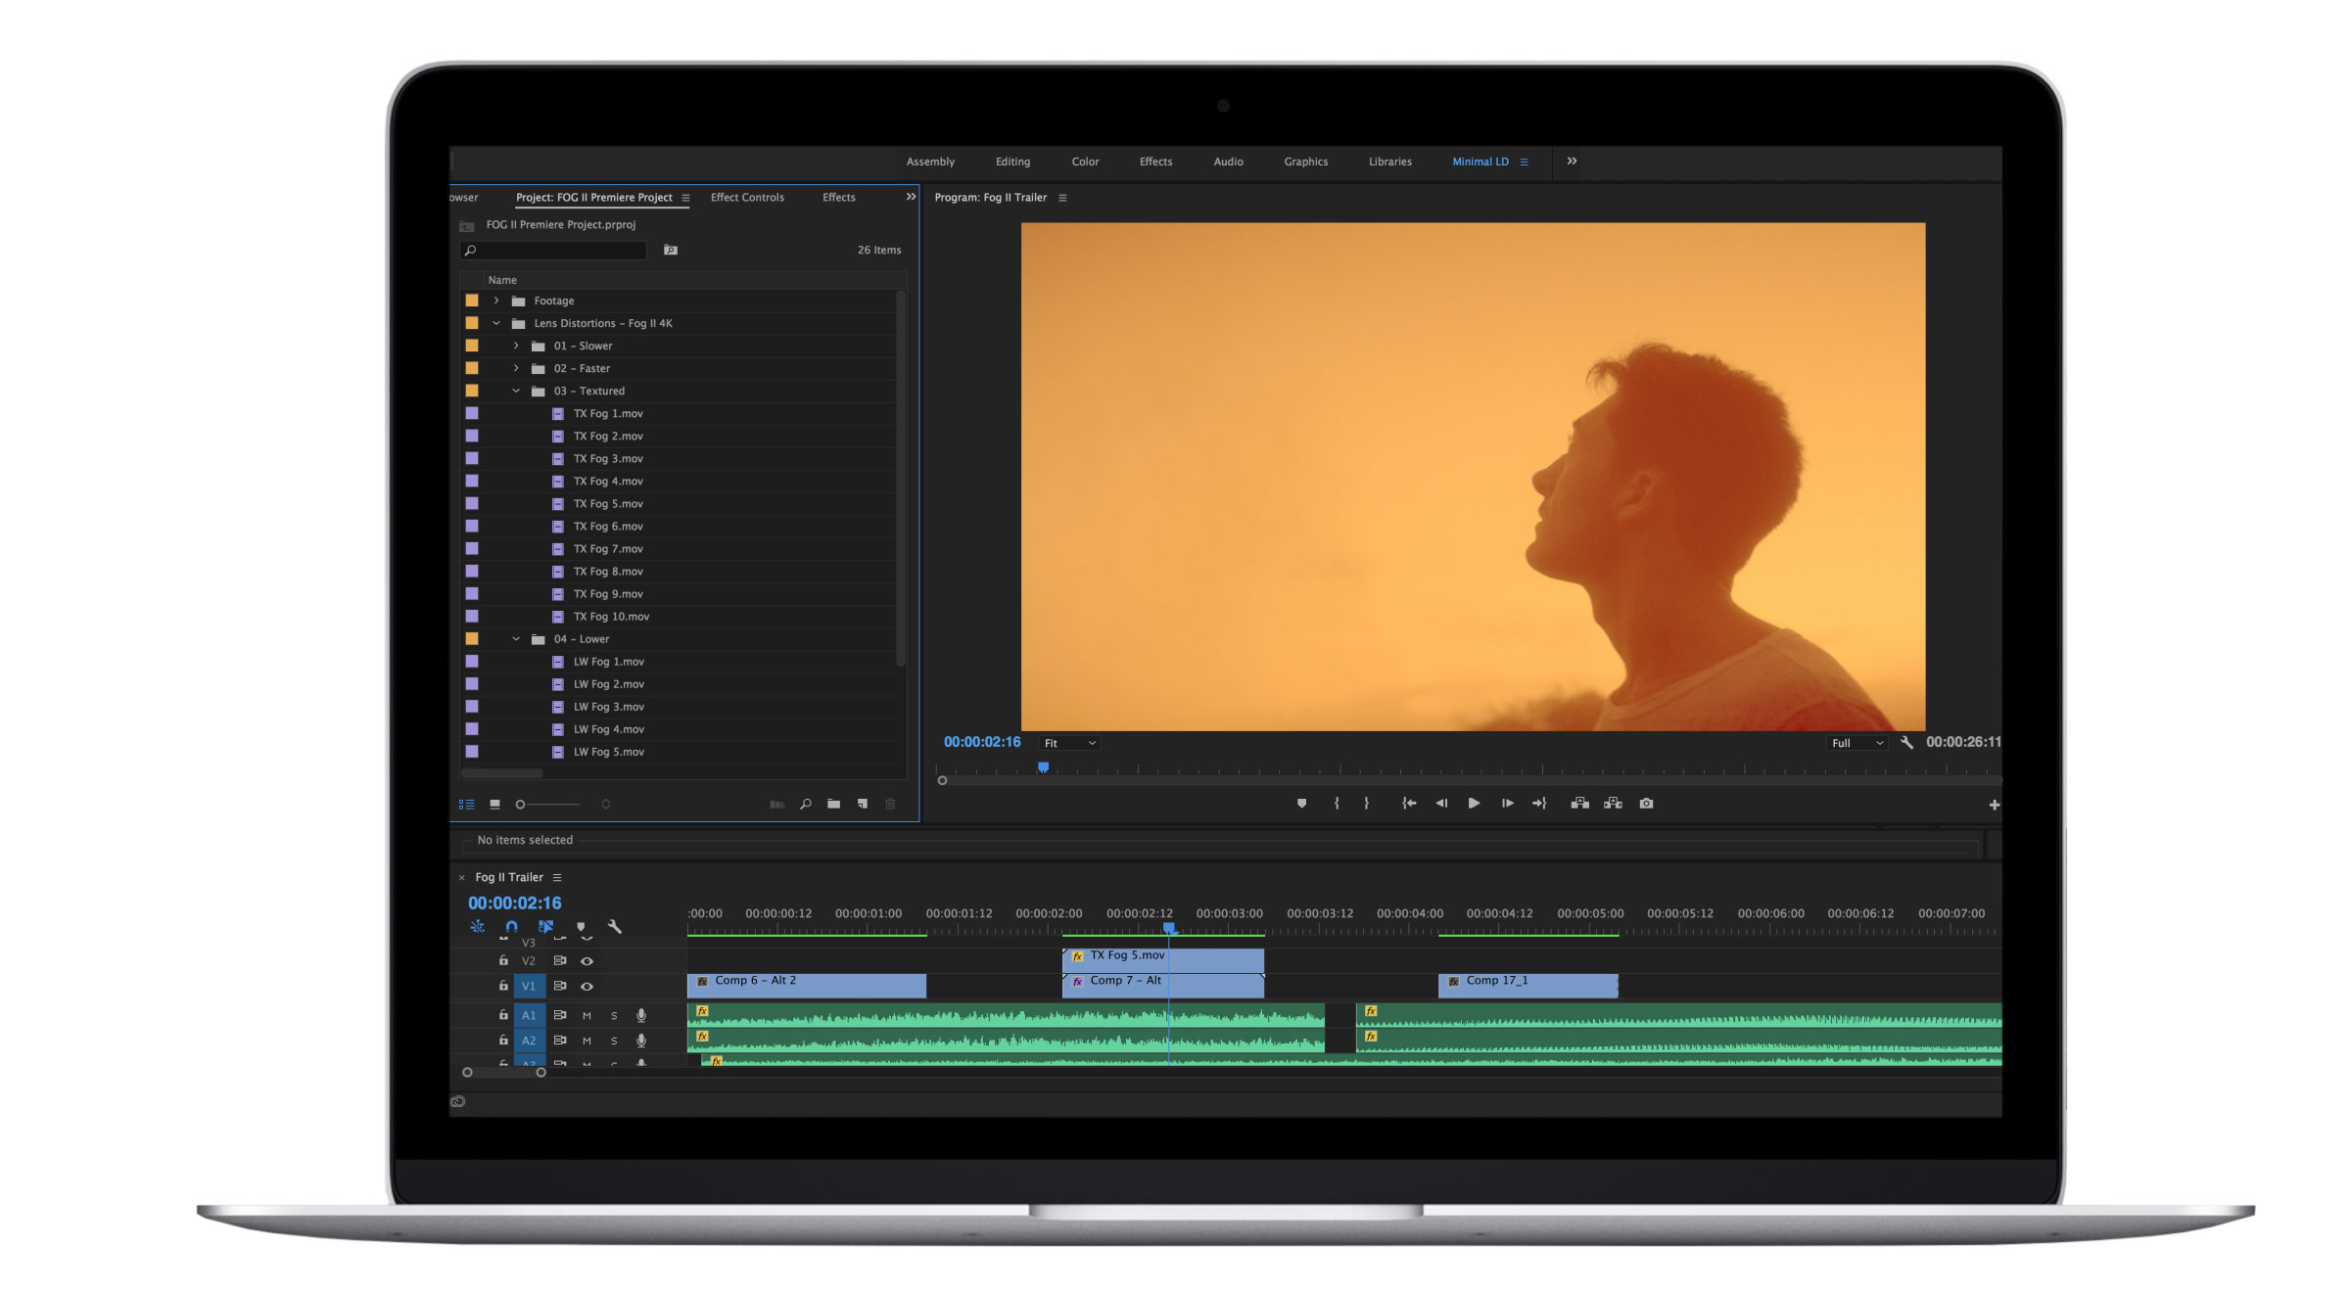This screenshot has height=1297, width=2350.
Task: Go to Out point button
Action: [1539, 804]
